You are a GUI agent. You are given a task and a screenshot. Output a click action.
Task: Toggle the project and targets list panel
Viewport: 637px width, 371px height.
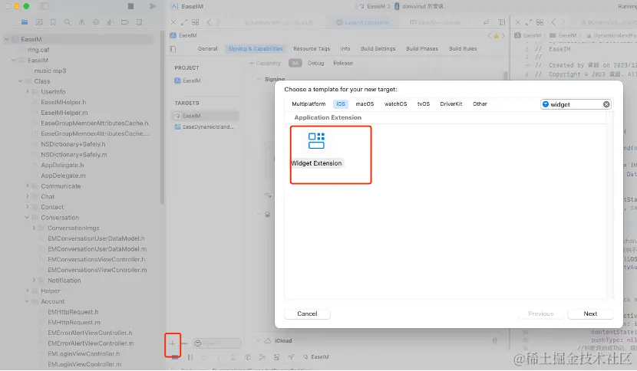pos(173,49)
